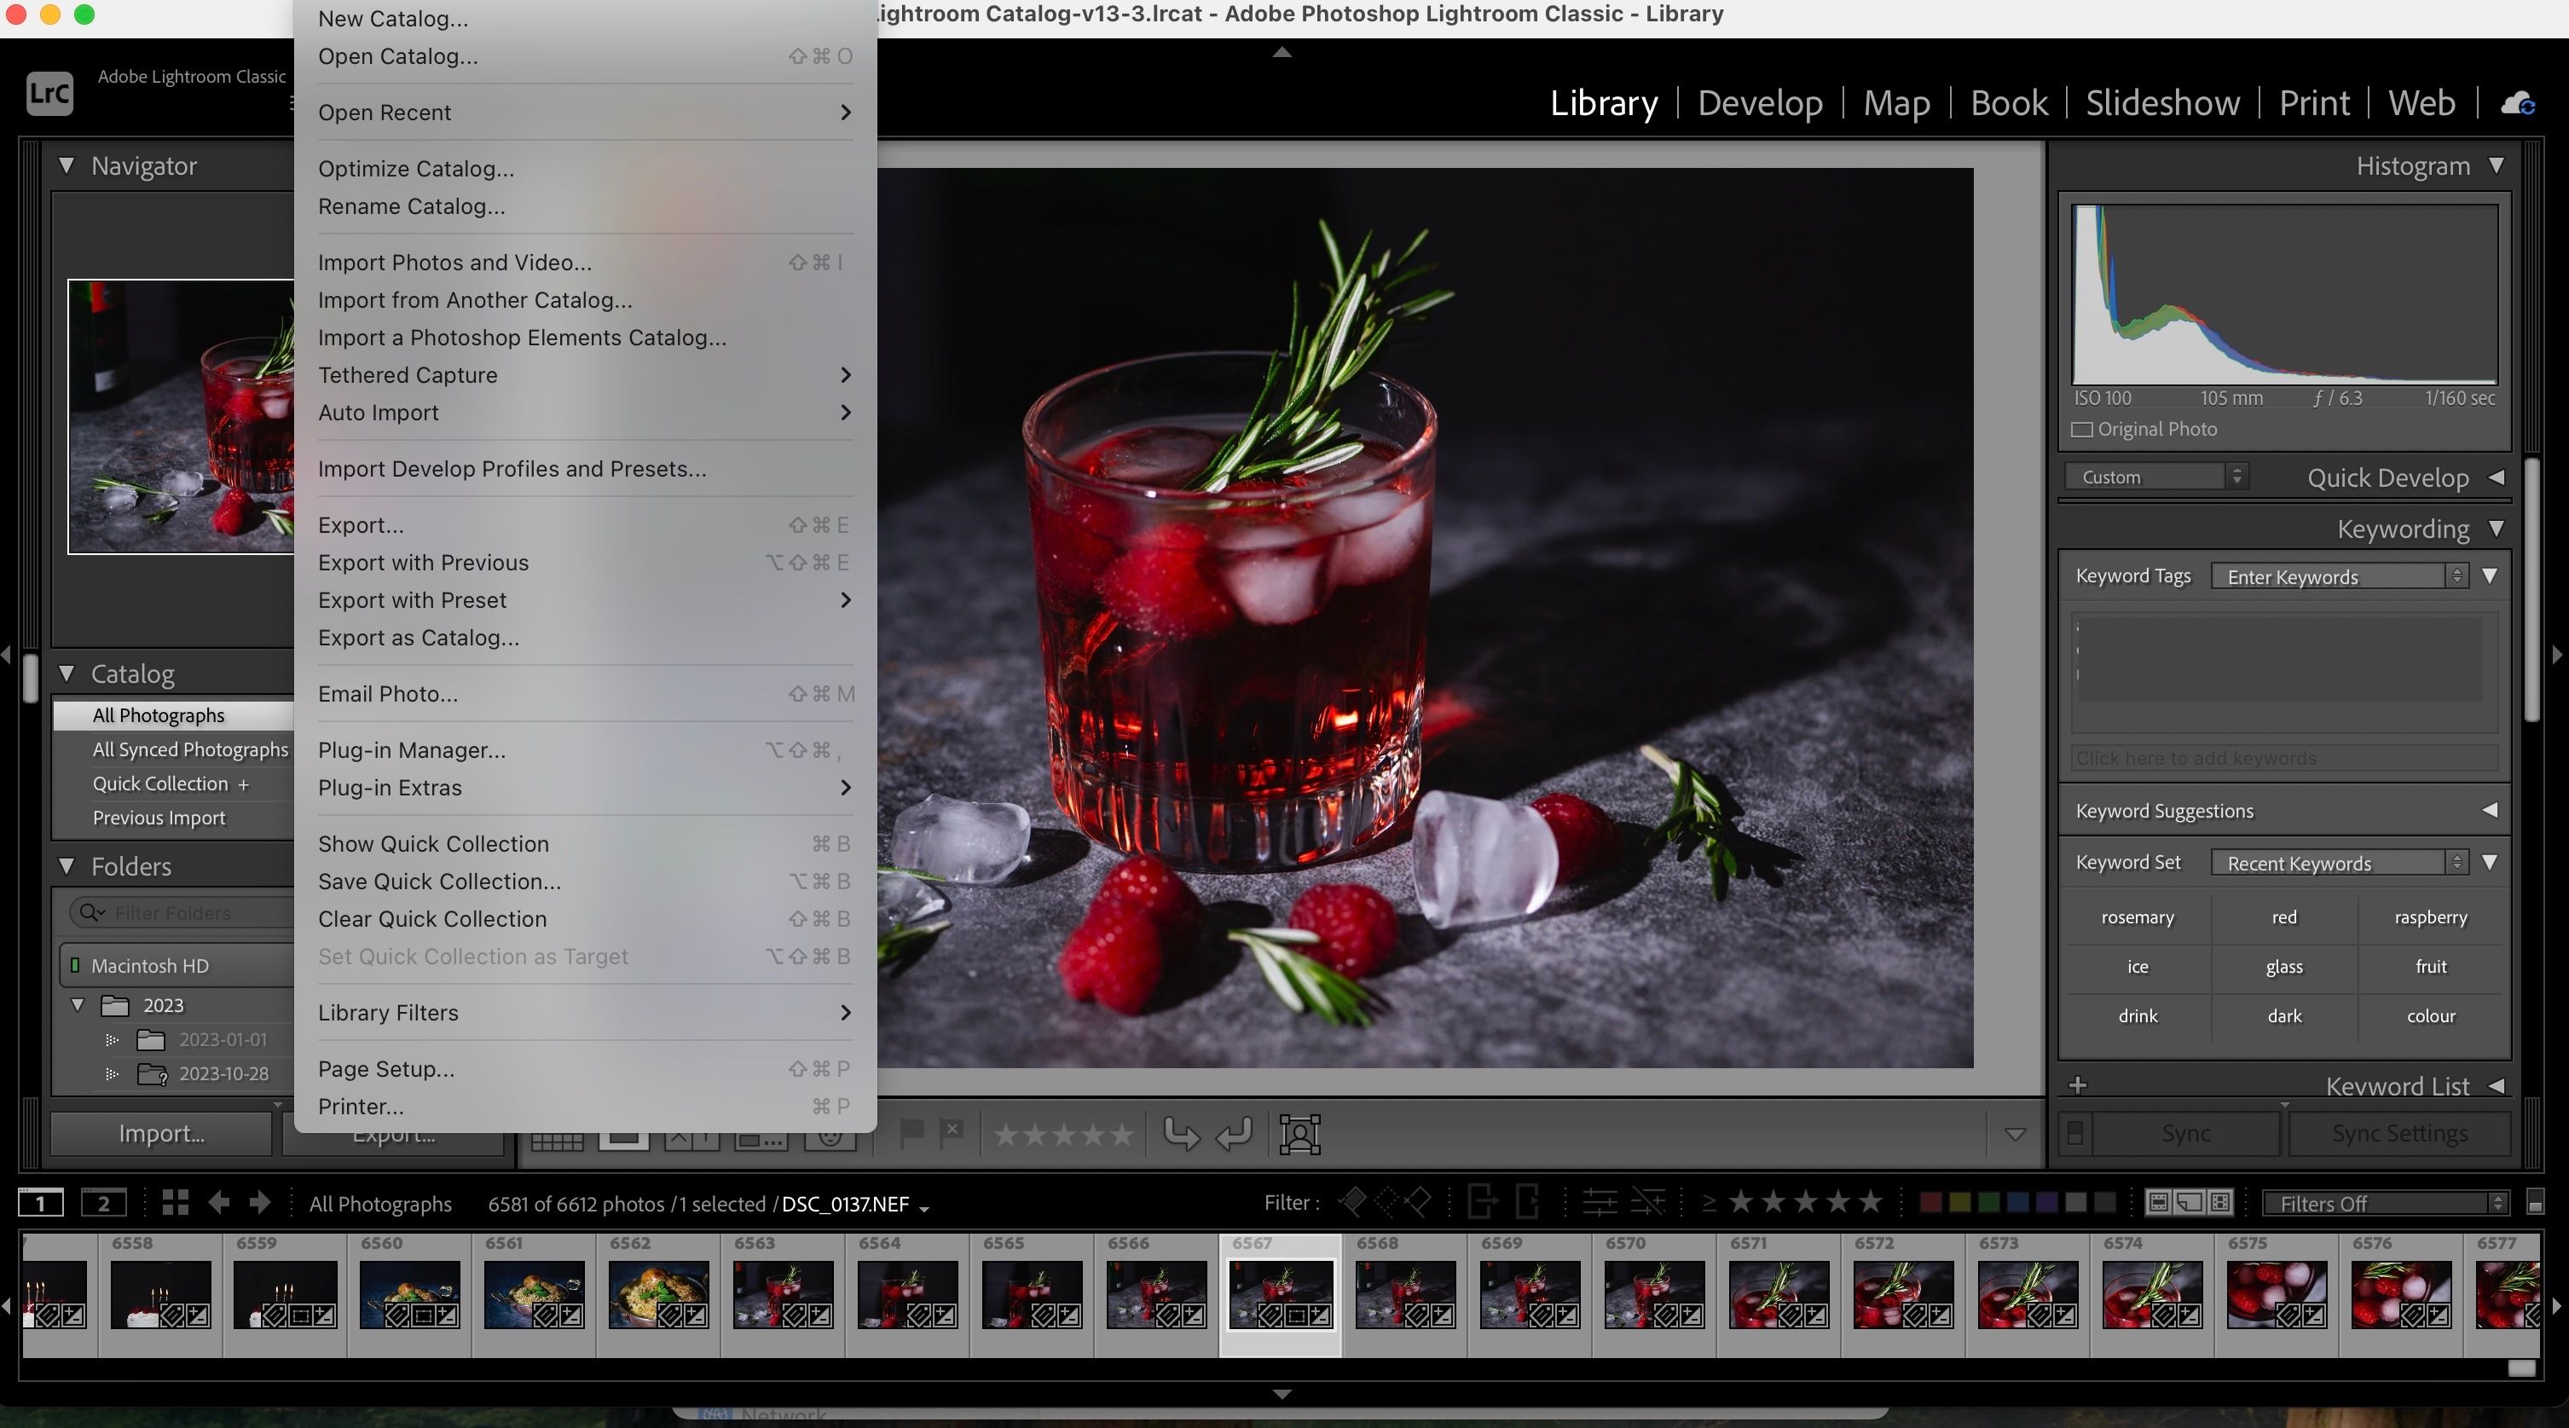Switch to grid view from filmstrip bar
Screen dimensions: 2569x1428
(x=176, y=1203)
